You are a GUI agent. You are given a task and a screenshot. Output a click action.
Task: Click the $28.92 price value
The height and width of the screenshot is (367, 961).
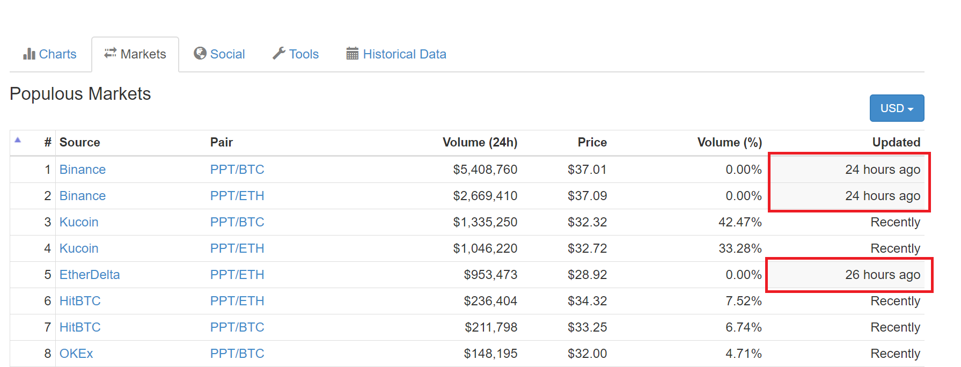(587, 275)
